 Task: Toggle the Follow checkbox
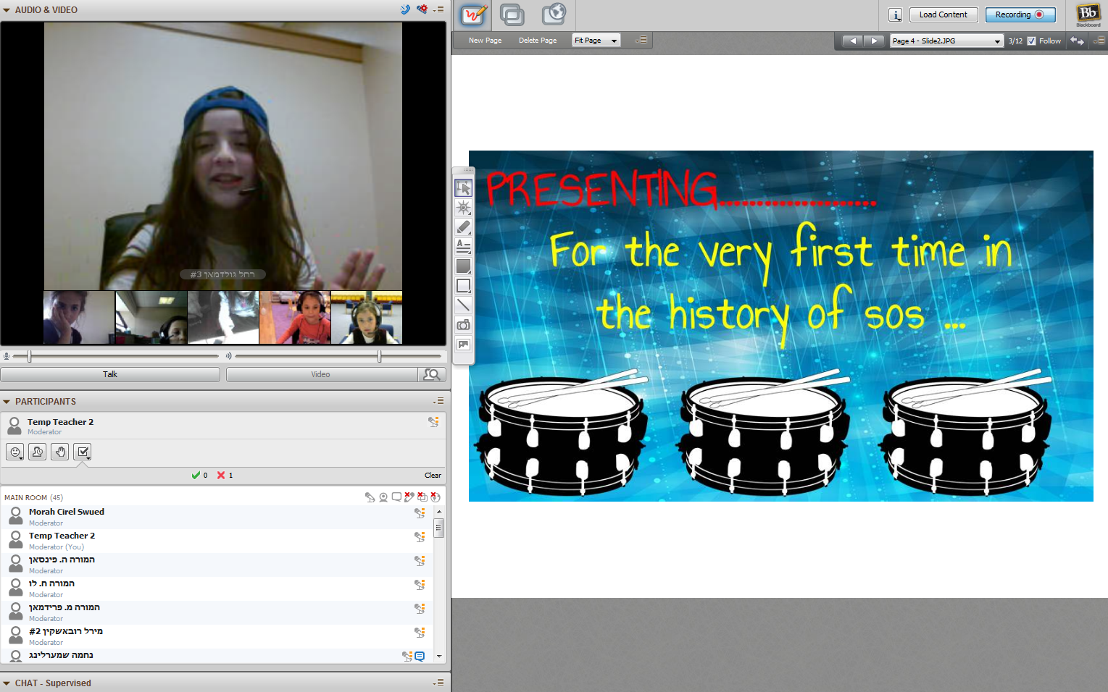1032,41
